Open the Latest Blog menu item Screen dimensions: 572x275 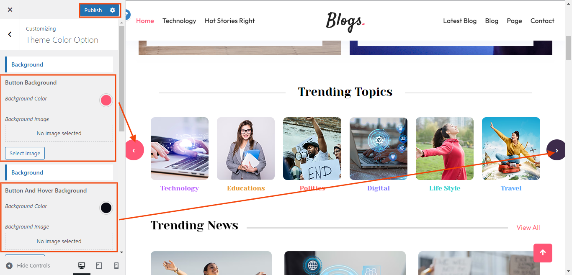click(x=460, y=21)
